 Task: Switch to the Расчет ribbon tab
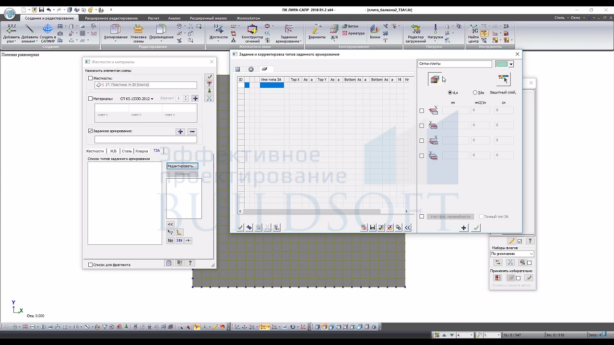coord(153,18)
